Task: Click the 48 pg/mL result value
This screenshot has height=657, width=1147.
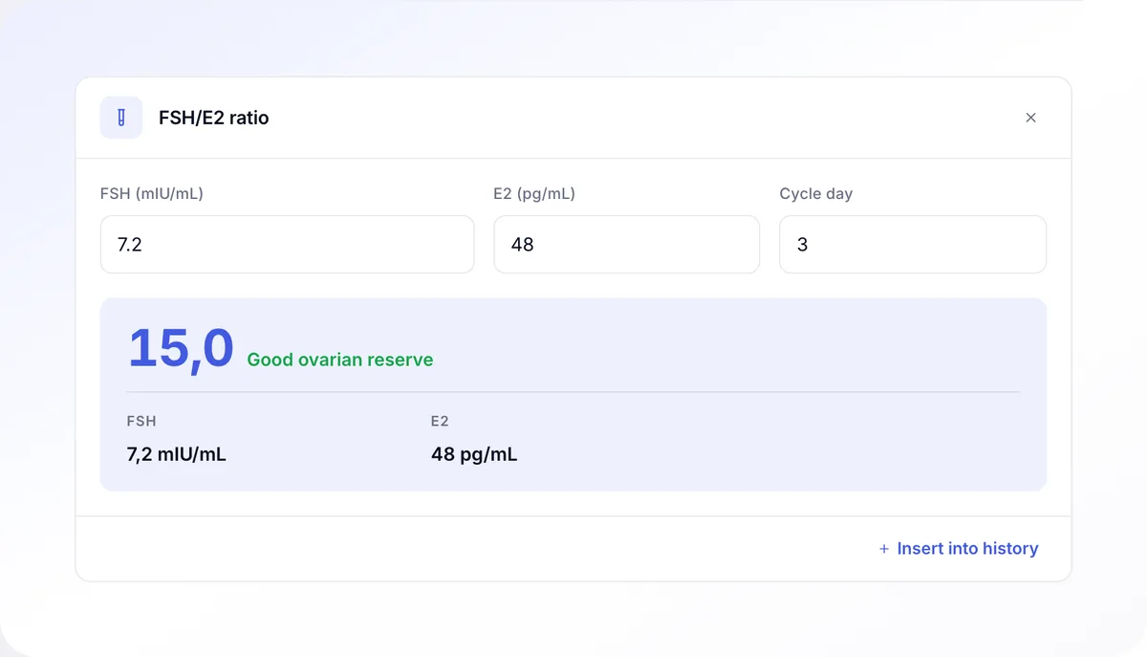Action: tap(474, 454)
